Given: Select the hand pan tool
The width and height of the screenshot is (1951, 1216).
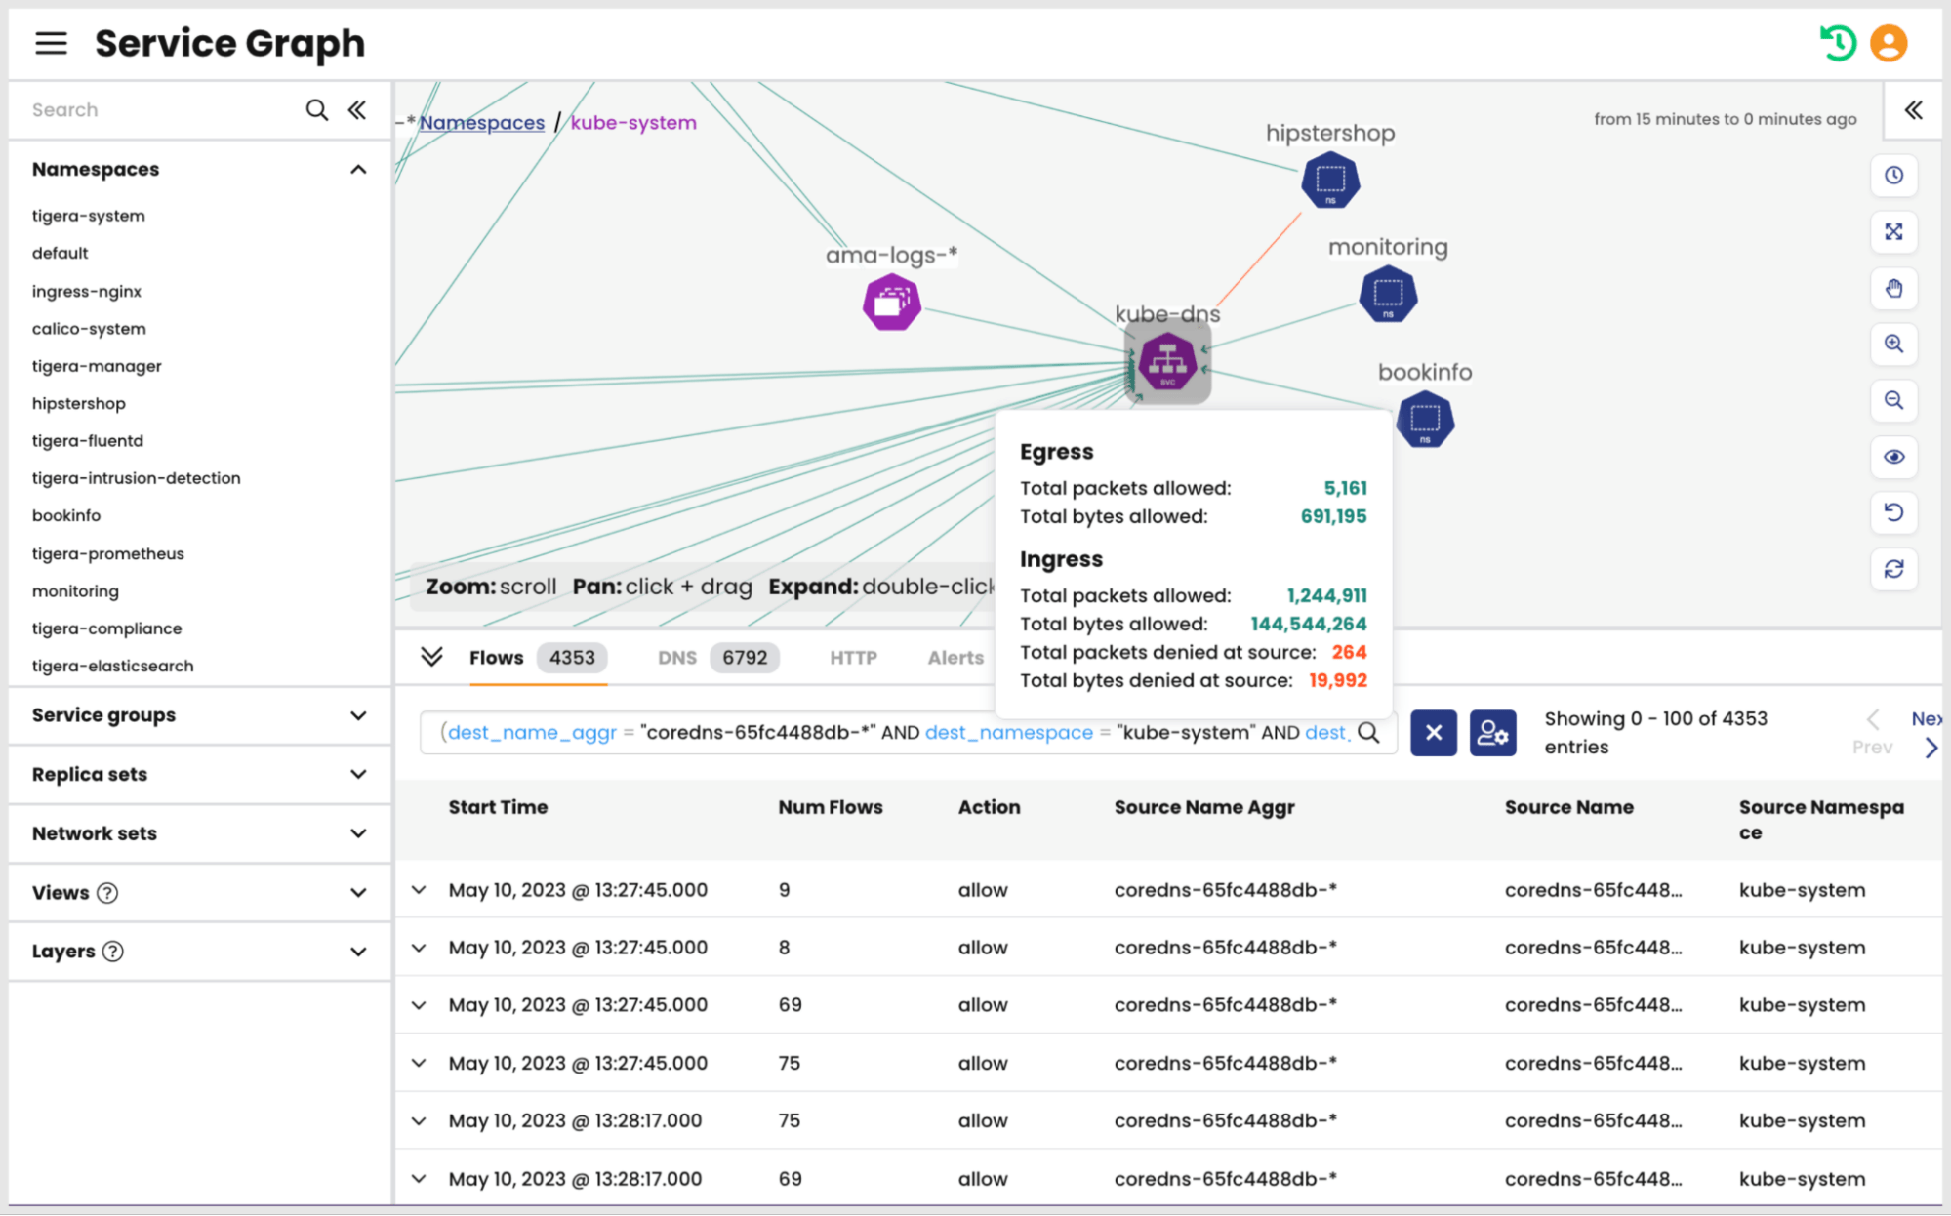Looking at the screenshot, I should (x=1893, y=289).
